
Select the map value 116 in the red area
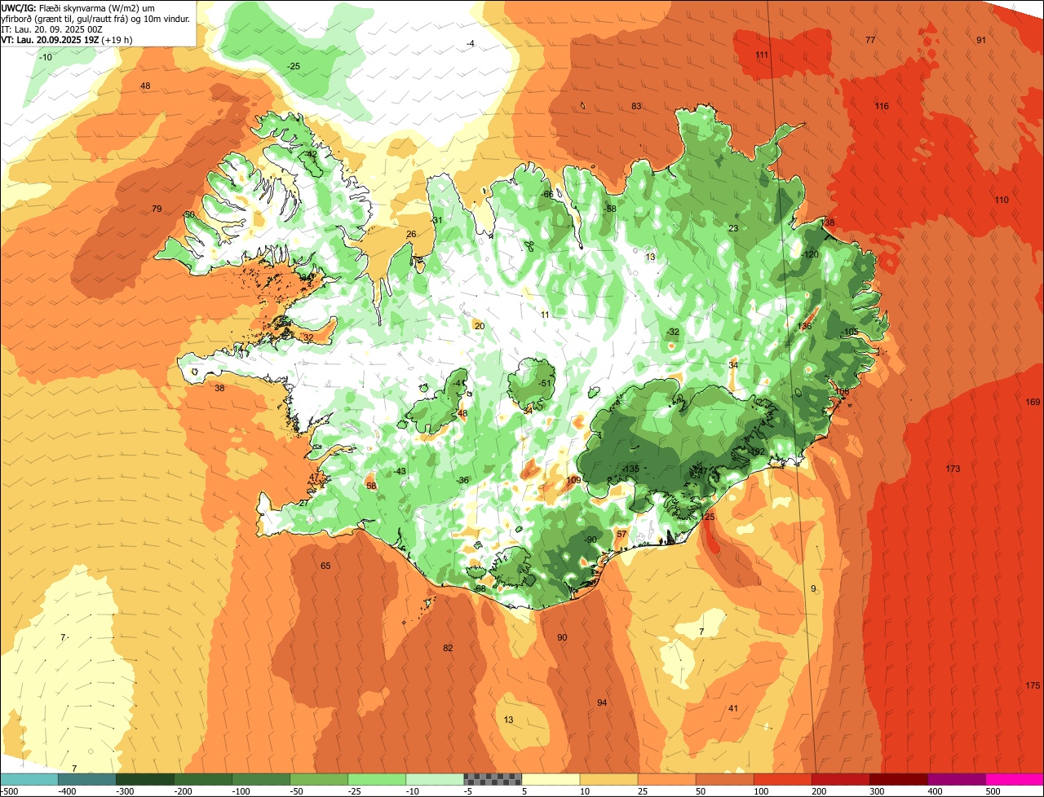point(882,107)
